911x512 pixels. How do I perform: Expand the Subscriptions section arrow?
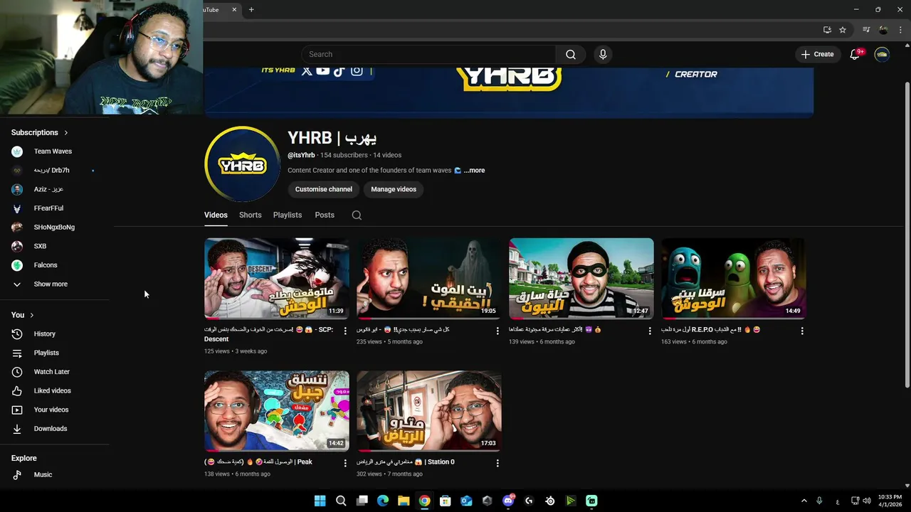click(x=66, y=132)
